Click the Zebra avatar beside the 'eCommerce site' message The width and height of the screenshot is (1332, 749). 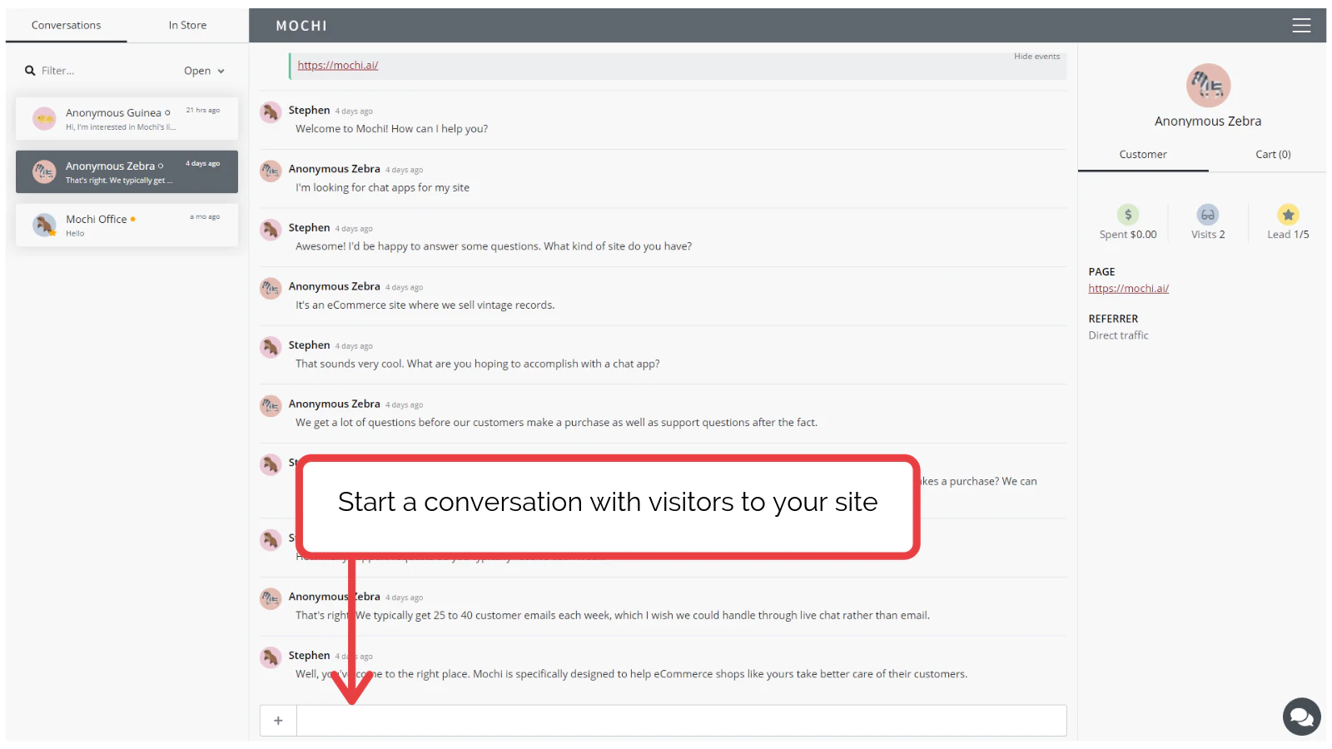pyautogui.click(x=271, y=289)
